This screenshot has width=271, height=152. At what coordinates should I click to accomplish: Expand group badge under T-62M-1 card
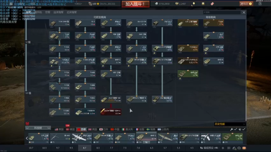coord(51,66)
